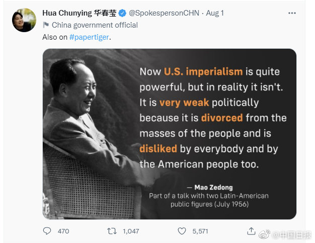Open the #papertiger hashtag link

tap(90, 37)
